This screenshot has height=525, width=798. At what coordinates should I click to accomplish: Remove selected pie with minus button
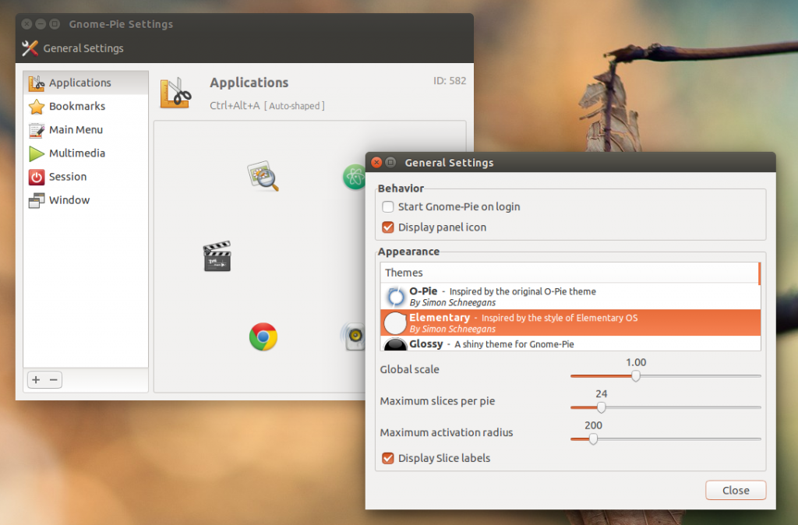tap(53, 380)
